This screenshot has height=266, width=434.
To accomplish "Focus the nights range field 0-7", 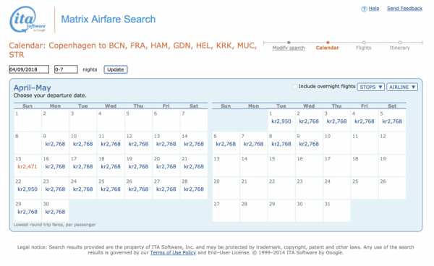I will [x=66, y=69].
